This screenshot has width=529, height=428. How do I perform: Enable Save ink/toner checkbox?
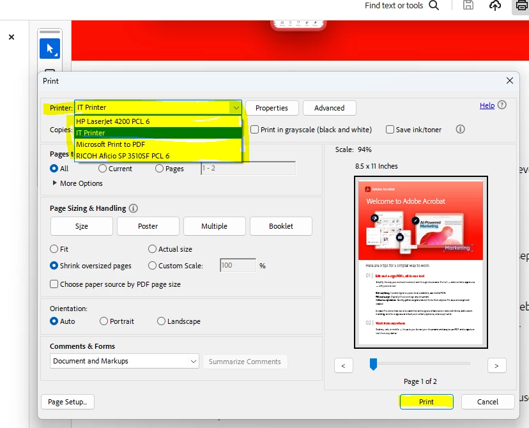390,130
